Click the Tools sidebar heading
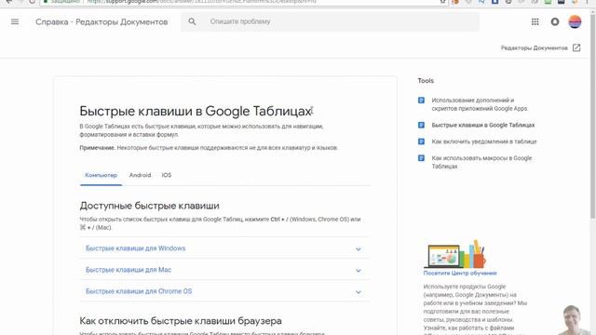Screen dimensions: 596x335 click(x=426, y=81)
